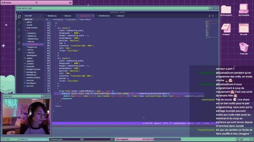Switch to the Bubbles.tsx tab
Viewport: 254px width, 142px height.
pos(52,16)
